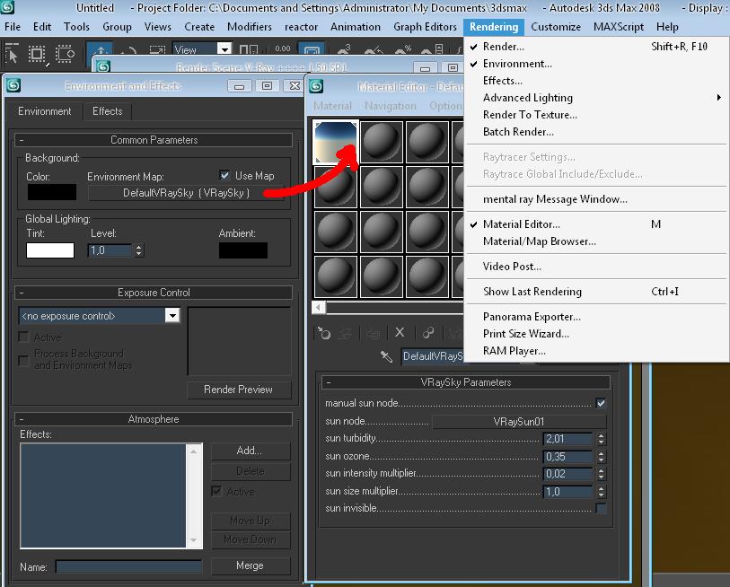This screenshot has width=730, height=587.
Task: Adjust the Global Lighting Level spinner
Action: coord(139,250)
